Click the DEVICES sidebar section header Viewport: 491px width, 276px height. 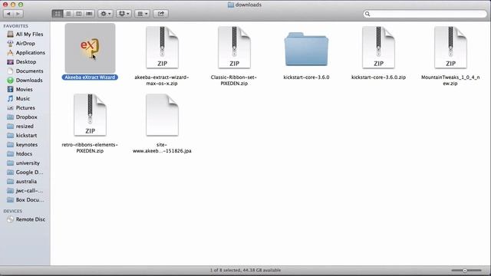coord(12,212)
